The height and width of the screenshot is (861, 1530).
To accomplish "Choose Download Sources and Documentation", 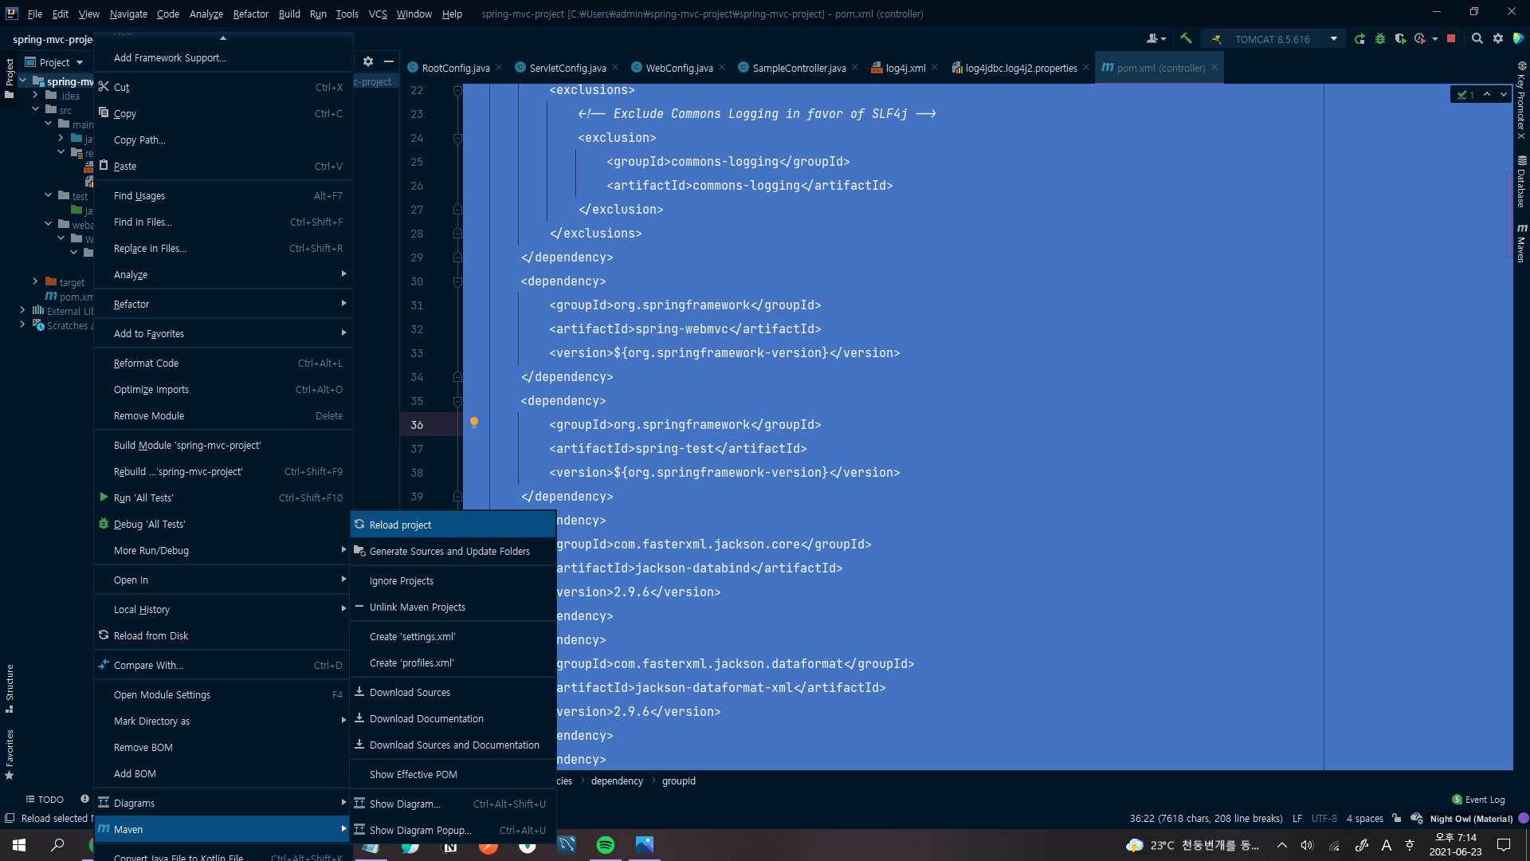I will 454,745.
